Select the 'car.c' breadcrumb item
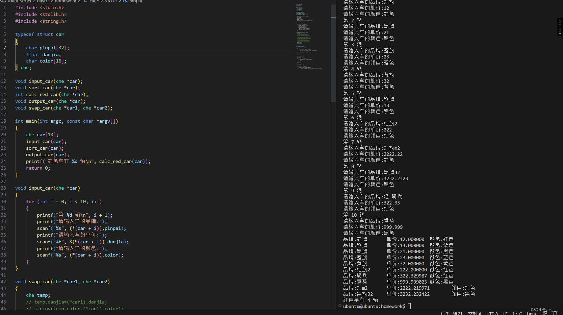This screenshot has height=315, width=563. click(x=94, y=1)
